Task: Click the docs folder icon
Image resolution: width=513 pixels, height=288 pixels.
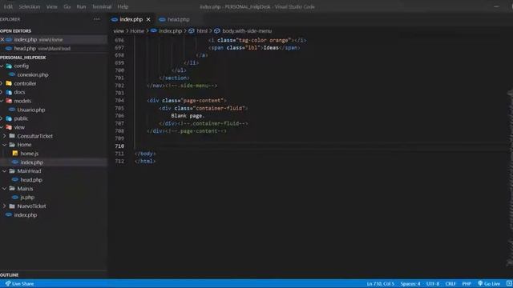Action: [9, 93]
